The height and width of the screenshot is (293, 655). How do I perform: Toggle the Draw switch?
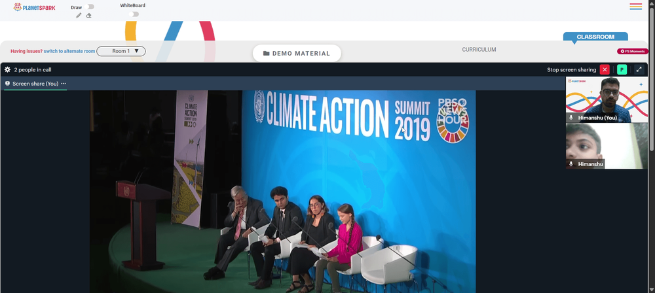click(89, 7)
